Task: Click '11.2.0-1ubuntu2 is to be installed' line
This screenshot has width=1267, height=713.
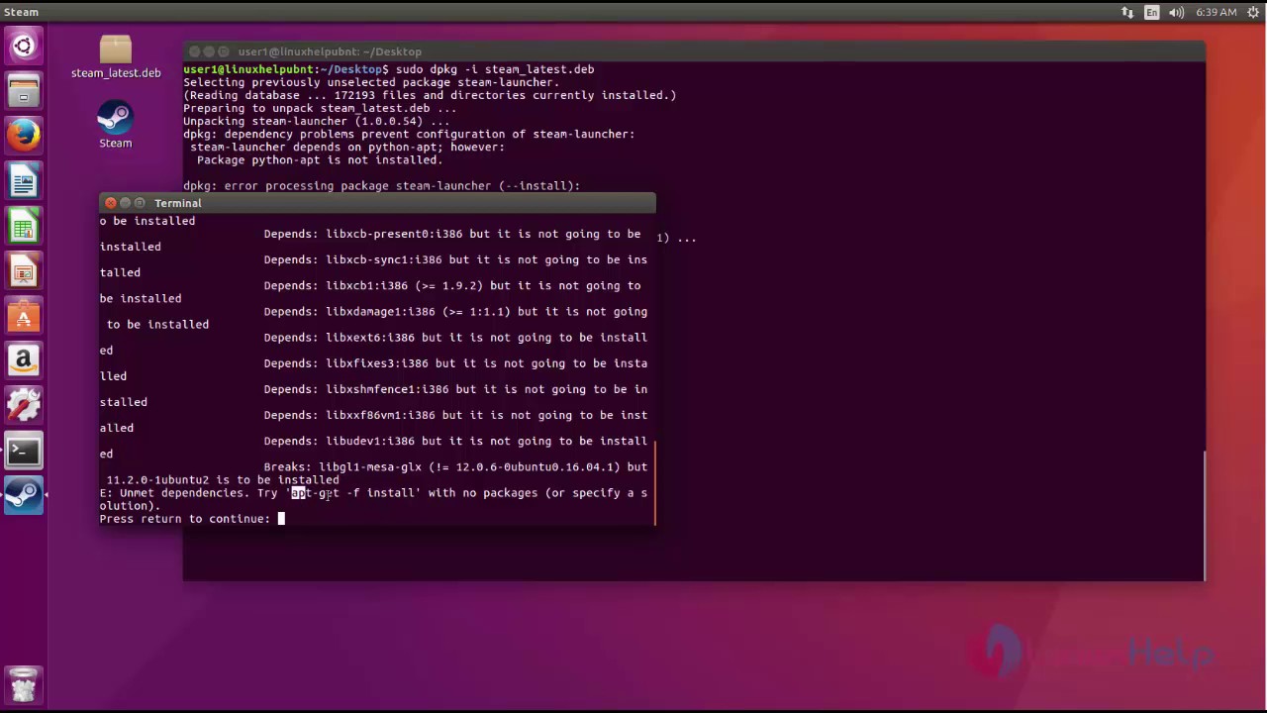Action: 223,480
